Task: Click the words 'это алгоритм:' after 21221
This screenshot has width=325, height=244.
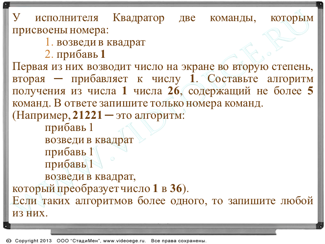Action: (x=150, y=115)
